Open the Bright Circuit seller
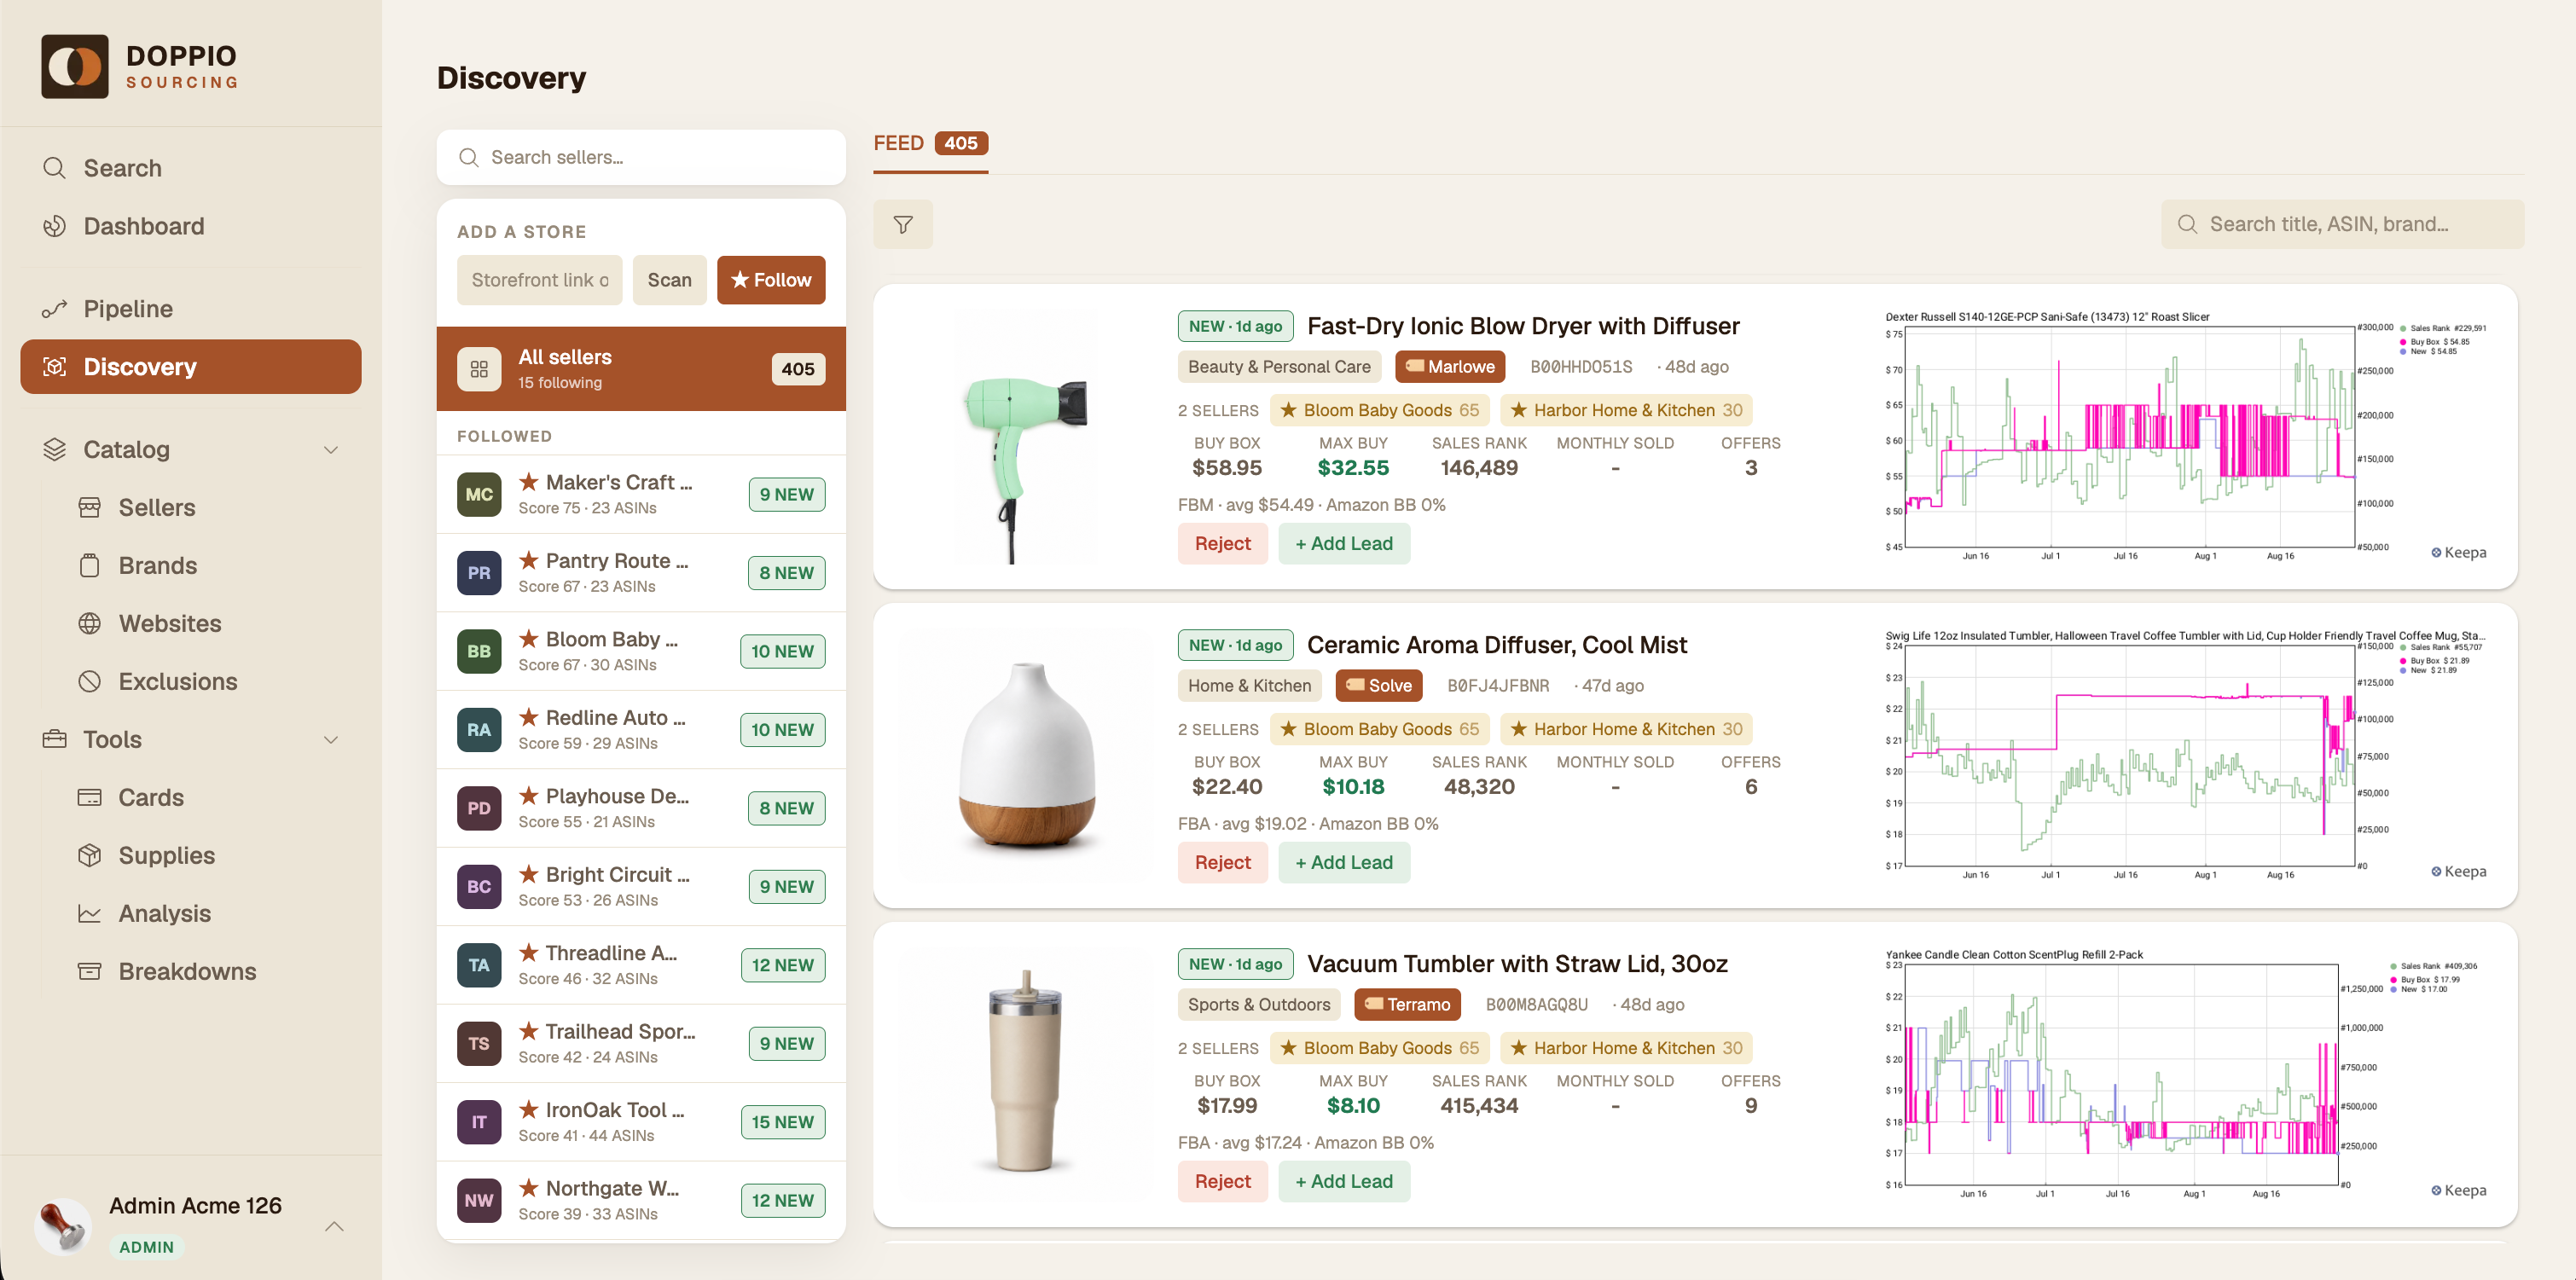The height and width of the screenshot is (1280, 2576). (x=641, y=887)
